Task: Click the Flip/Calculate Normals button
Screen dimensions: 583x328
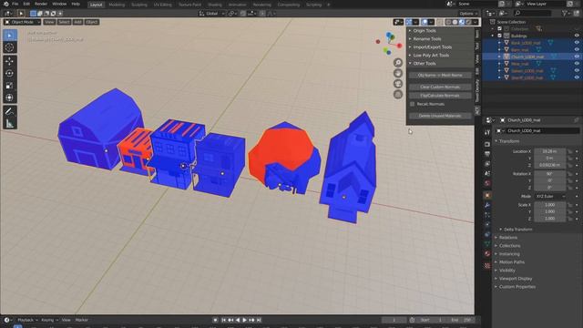Action: click(440, 96)
